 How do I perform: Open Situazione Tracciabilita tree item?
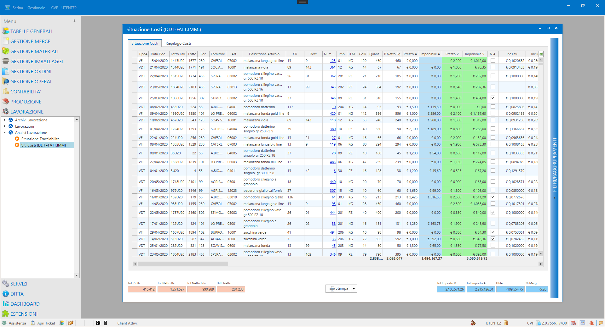(40, 139)
